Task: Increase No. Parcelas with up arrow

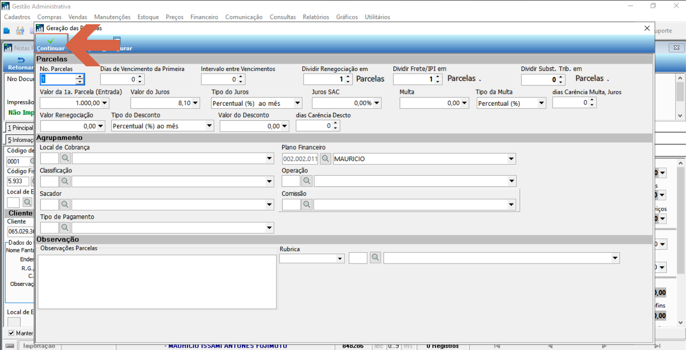Action: (x=80, y=77)
